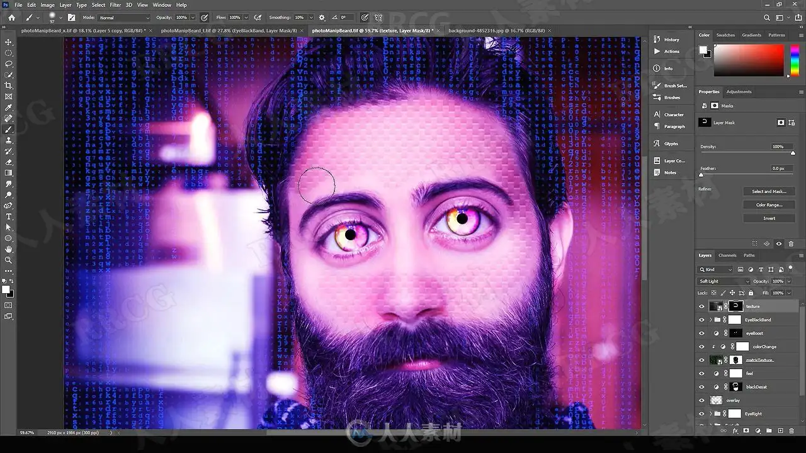Select the Hand tool
This screenshot has width=806, height=453.
[9, 249]
